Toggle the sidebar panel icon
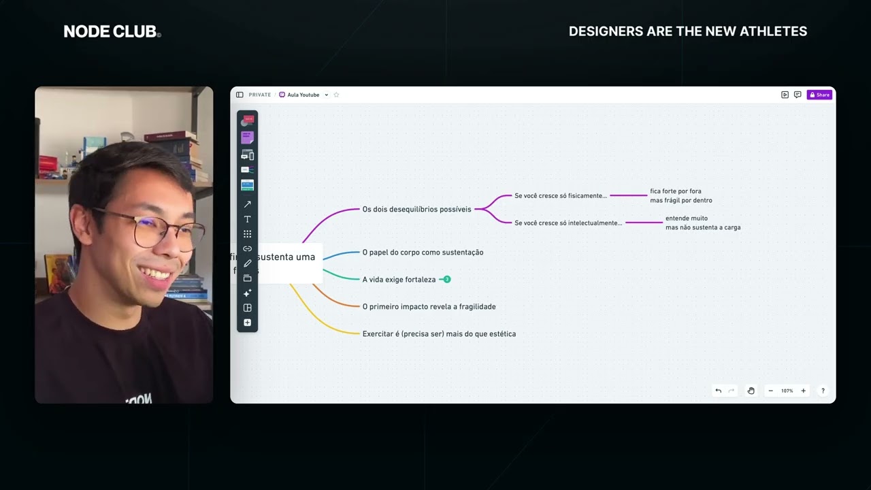871x490 pixels. coord(240,95)
